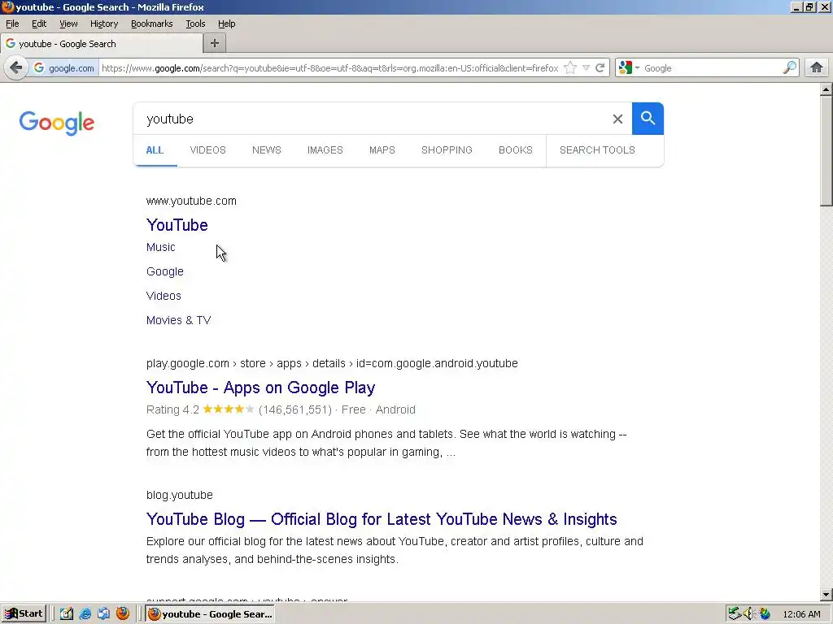The width and height of the screenshot is (833, 624).
Task: Click the 12:06 AM taskbar clock
Action: pos(801,614)
